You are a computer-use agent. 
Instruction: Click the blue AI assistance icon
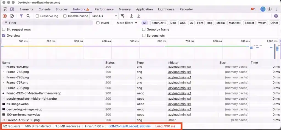[x=263, y=9]
